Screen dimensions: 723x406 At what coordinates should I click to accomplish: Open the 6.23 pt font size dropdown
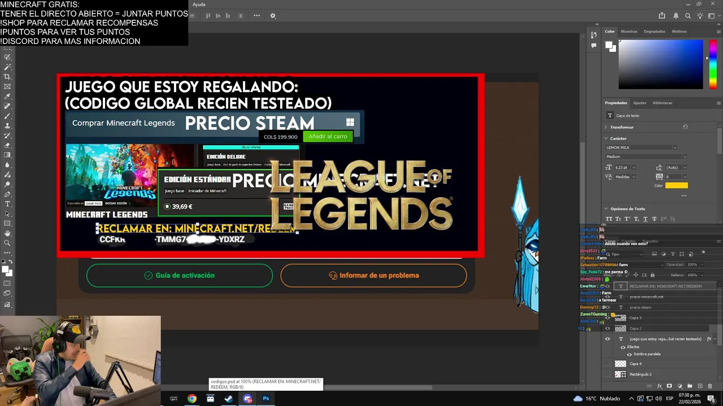pos(634,167)
